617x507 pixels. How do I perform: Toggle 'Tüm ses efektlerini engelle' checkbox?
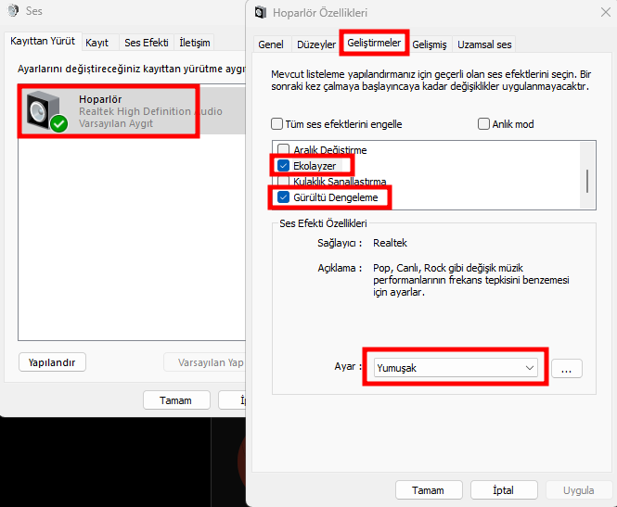[x=276, y=124]
